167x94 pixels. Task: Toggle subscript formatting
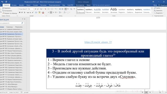click(31, 13)
